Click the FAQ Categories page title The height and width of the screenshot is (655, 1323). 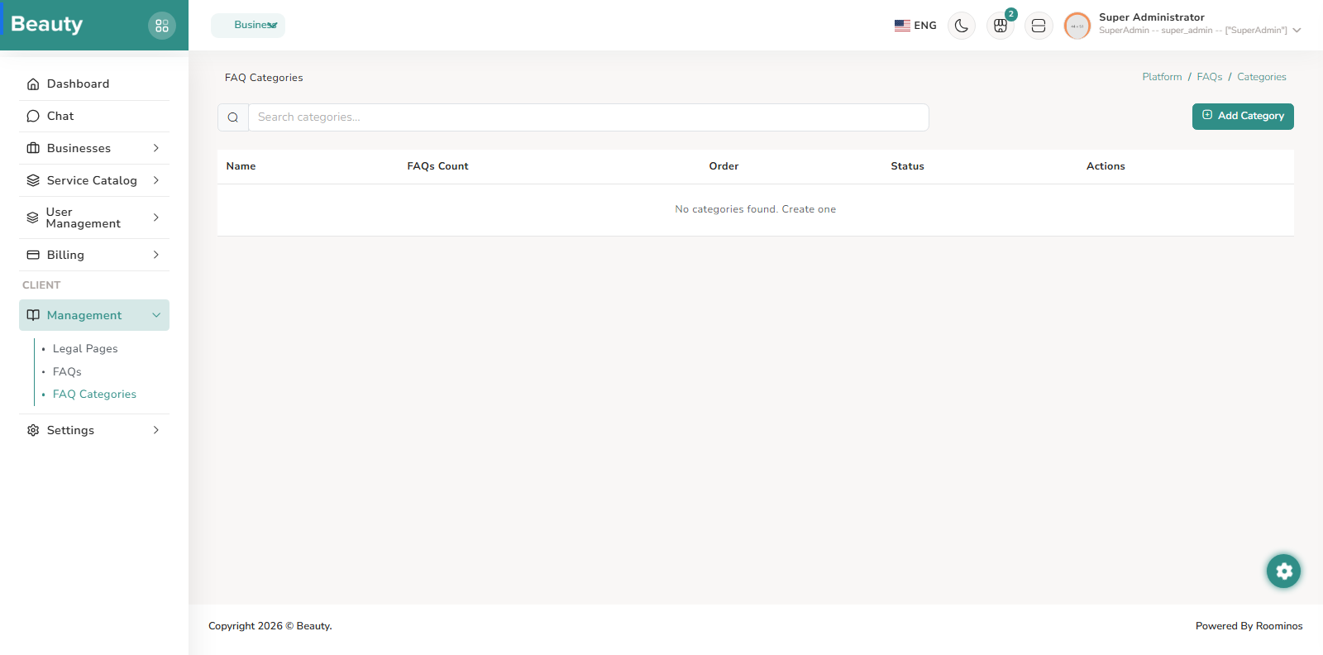coord(264,78)
